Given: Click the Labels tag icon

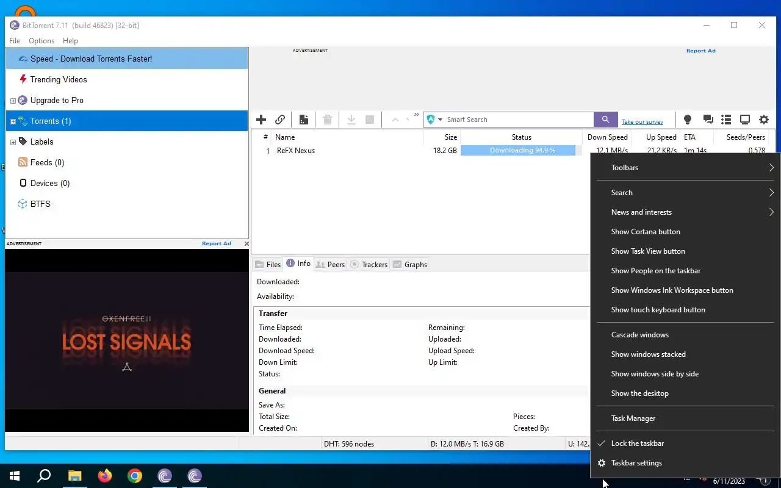Looking at the screenshot, I should click(x=23, y=142).
